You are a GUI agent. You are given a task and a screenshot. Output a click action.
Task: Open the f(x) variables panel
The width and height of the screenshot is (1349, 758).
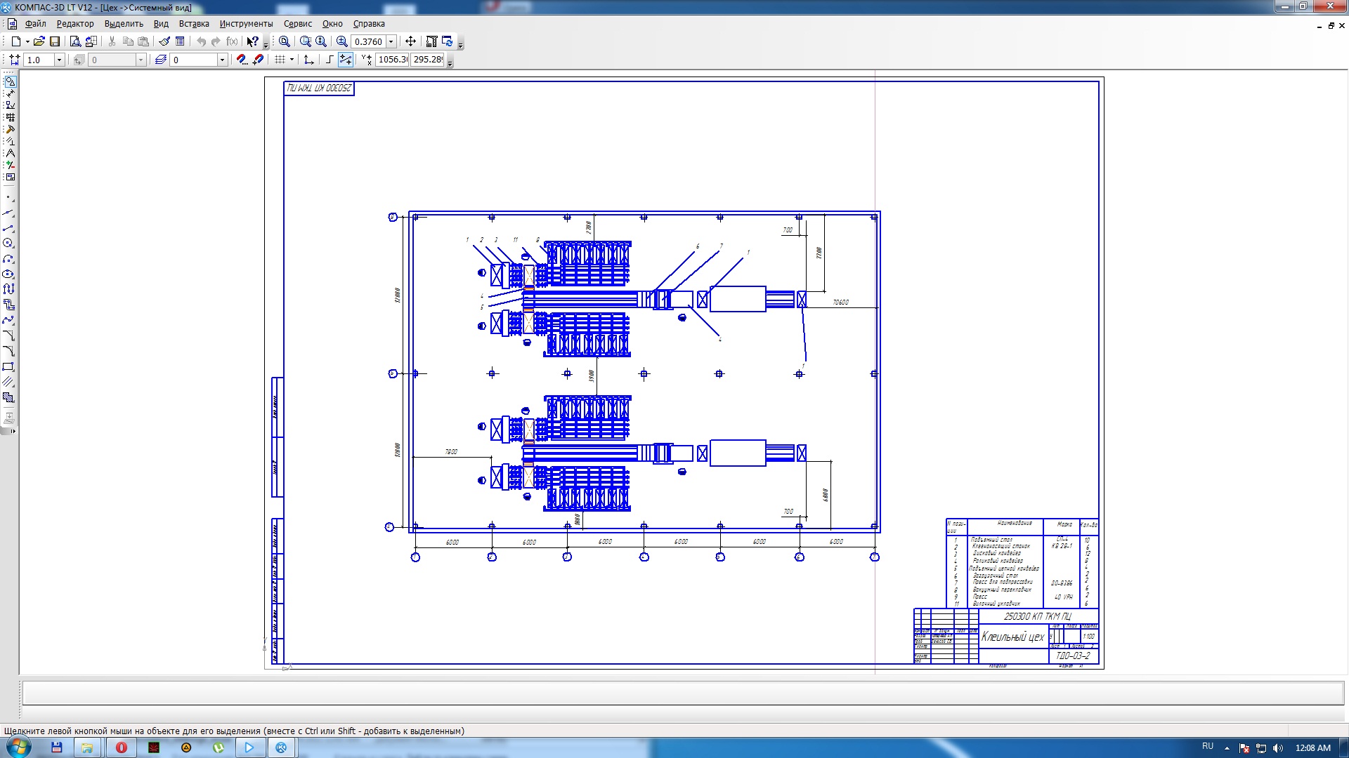pos(232,41)
